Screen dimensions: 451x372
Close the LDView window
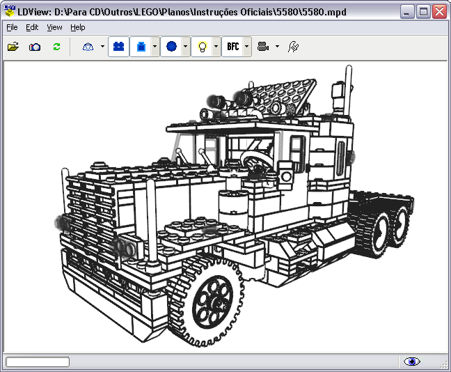[439, 12]
